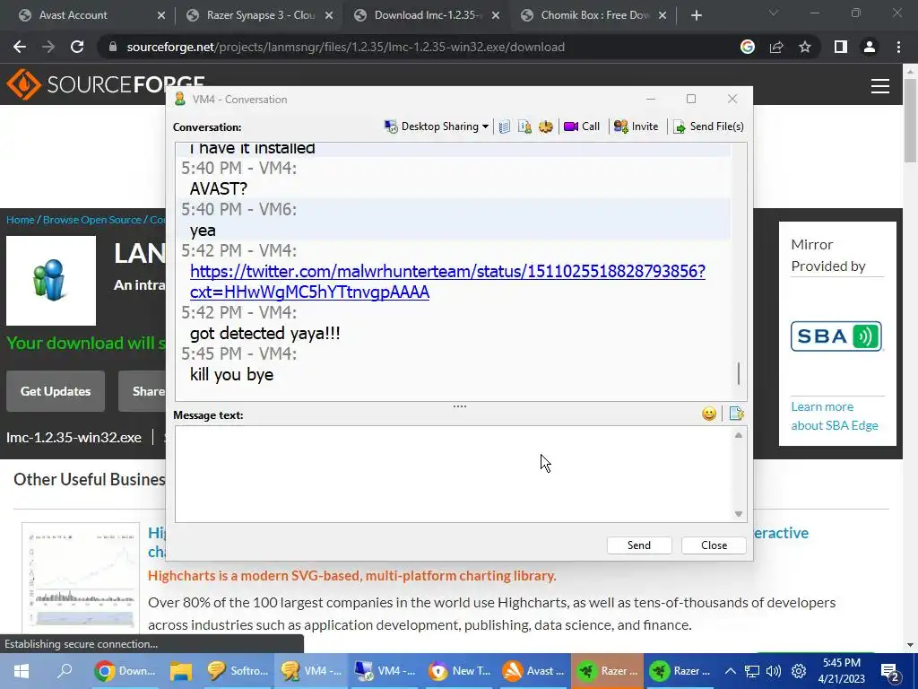Click the Chrome taskbar button
The width and height of the screenshot is (918, 689).
pyautogui.click(x=125, y=671)
